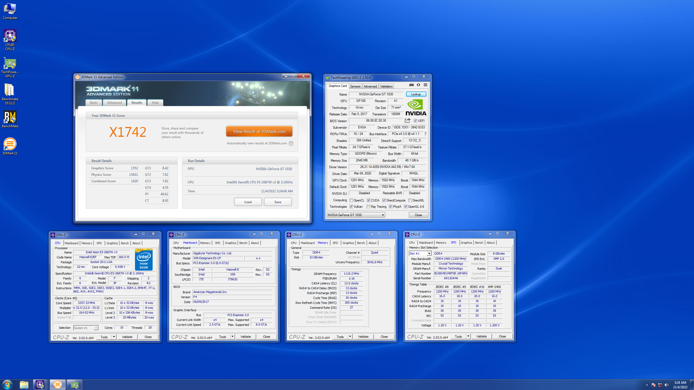Switch to the Sensors tab in GPU-Z

point(355,86)
